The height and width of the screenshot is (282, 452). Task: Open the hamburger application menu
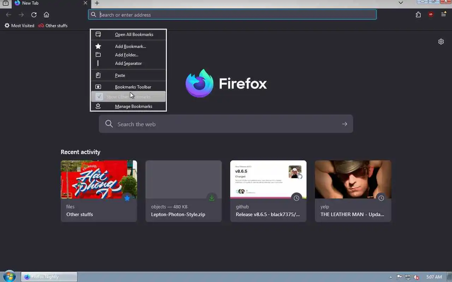click(x=444, y=14)
